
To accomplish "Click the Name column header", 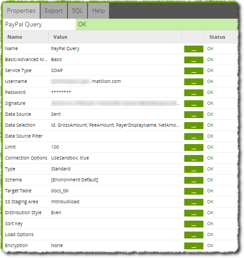I will point(26,37).
